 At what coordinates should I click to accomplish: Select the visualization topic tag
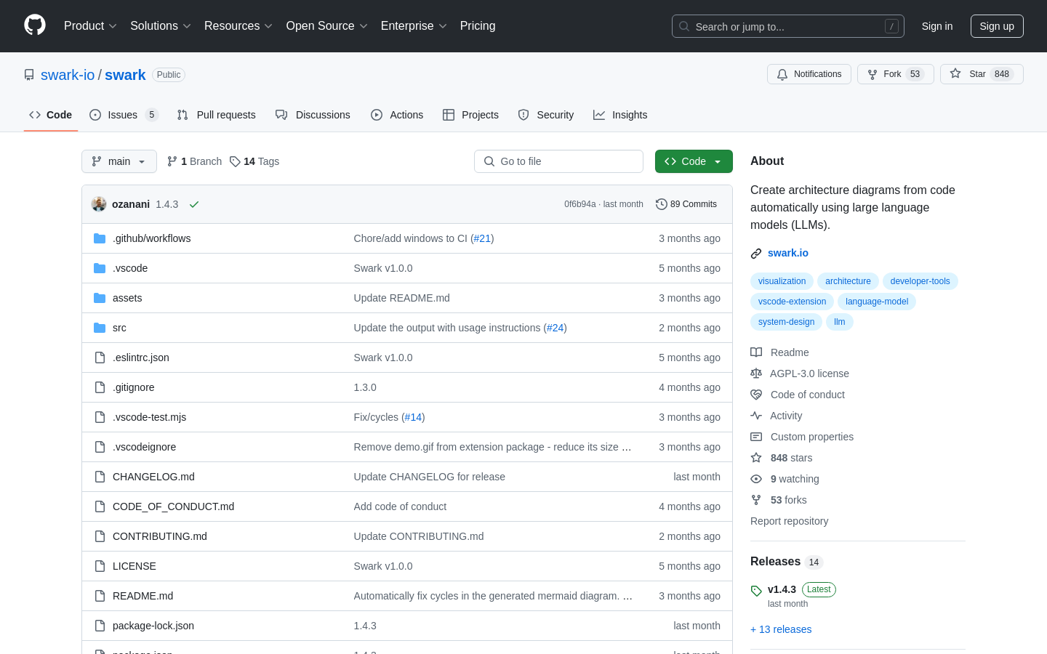point(782,281)
